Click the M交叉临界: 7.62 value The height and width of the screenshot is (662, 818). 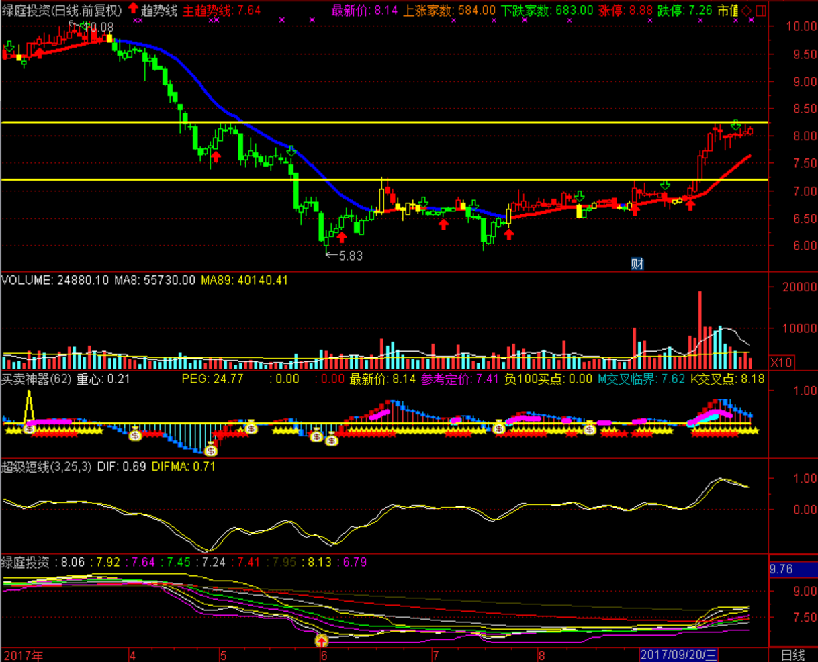(641, 379)
